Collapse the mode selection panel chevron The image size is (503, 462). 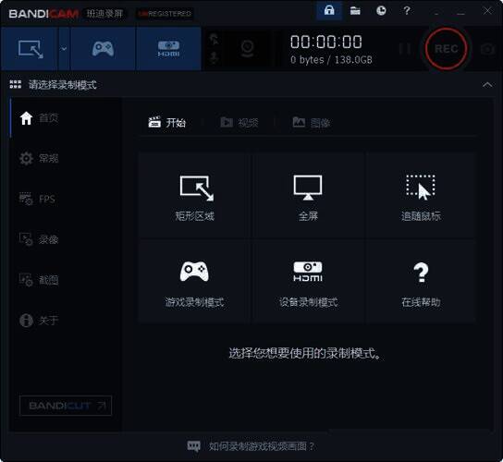tap(487, 85)
